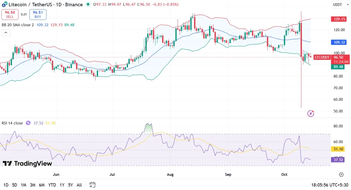Click the Buy button at 96.51

tap(38, 14)
